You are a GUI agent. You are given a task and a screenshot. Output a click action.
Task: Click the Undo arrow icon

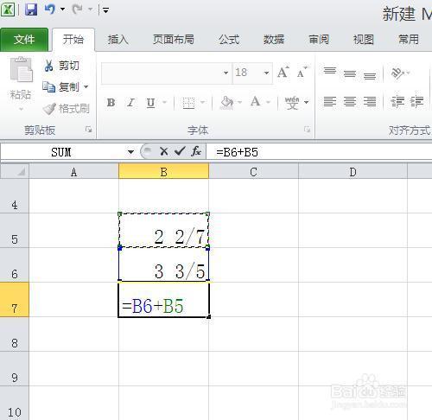point(50,10)
